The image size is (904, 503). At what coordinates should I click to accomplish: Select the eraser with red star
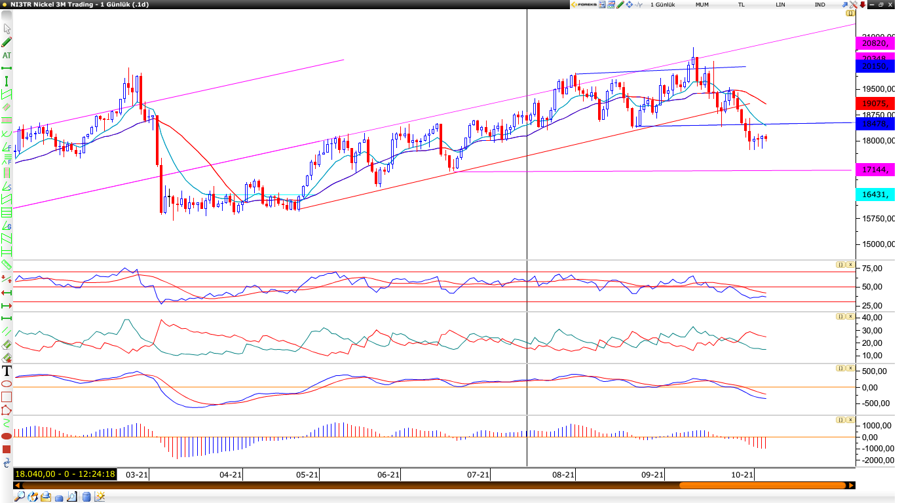tap(7, 358)
